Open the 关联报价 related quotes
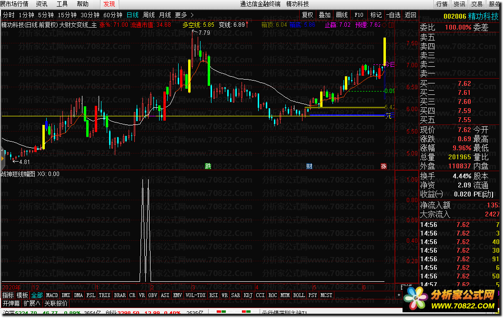The image size is (504, 318). pyautogui.click(x=56, y=304)
